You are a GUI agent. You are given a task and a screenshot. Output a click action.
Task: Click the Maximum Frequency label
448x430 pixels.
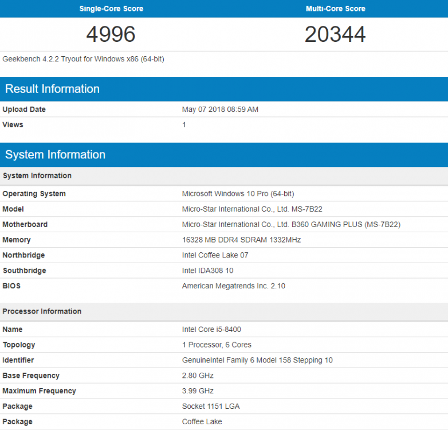click(x=39, y=391)
